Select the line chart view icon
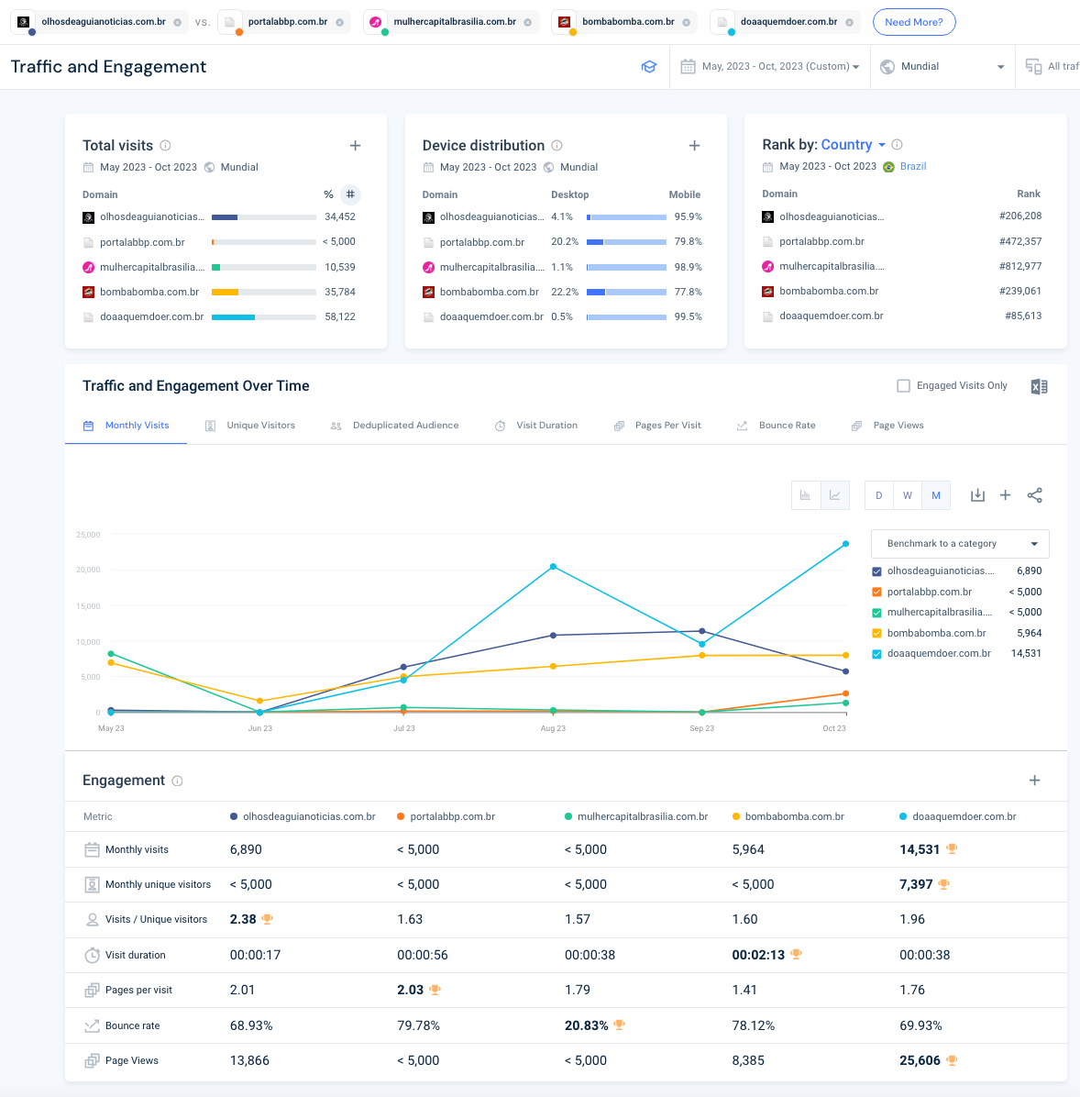This screenshot has width=1080, height=1097. tap(835, 495)
